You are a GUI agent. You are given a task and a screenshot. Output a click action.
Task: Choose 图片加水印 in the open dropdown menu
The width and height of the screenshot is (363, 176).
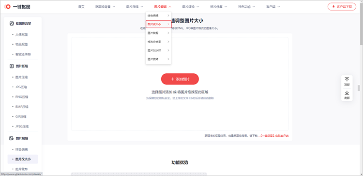(159, 50)
